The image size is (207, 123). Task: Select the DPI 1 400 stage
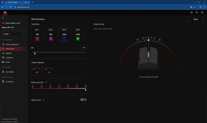click(37, 35)
